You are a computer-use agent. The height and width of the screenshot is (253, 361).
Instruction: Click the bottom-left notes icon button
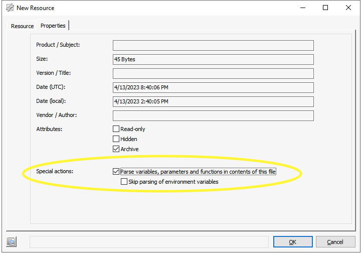[x=12, y=242]
